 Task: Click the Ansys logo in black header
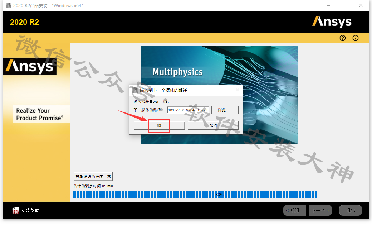(332, 22)
